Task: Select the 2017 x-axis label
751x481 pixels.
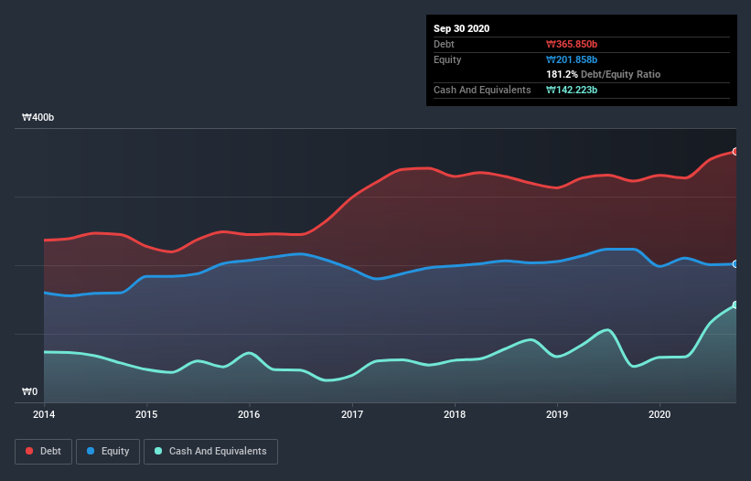Action: pos(352,414)
